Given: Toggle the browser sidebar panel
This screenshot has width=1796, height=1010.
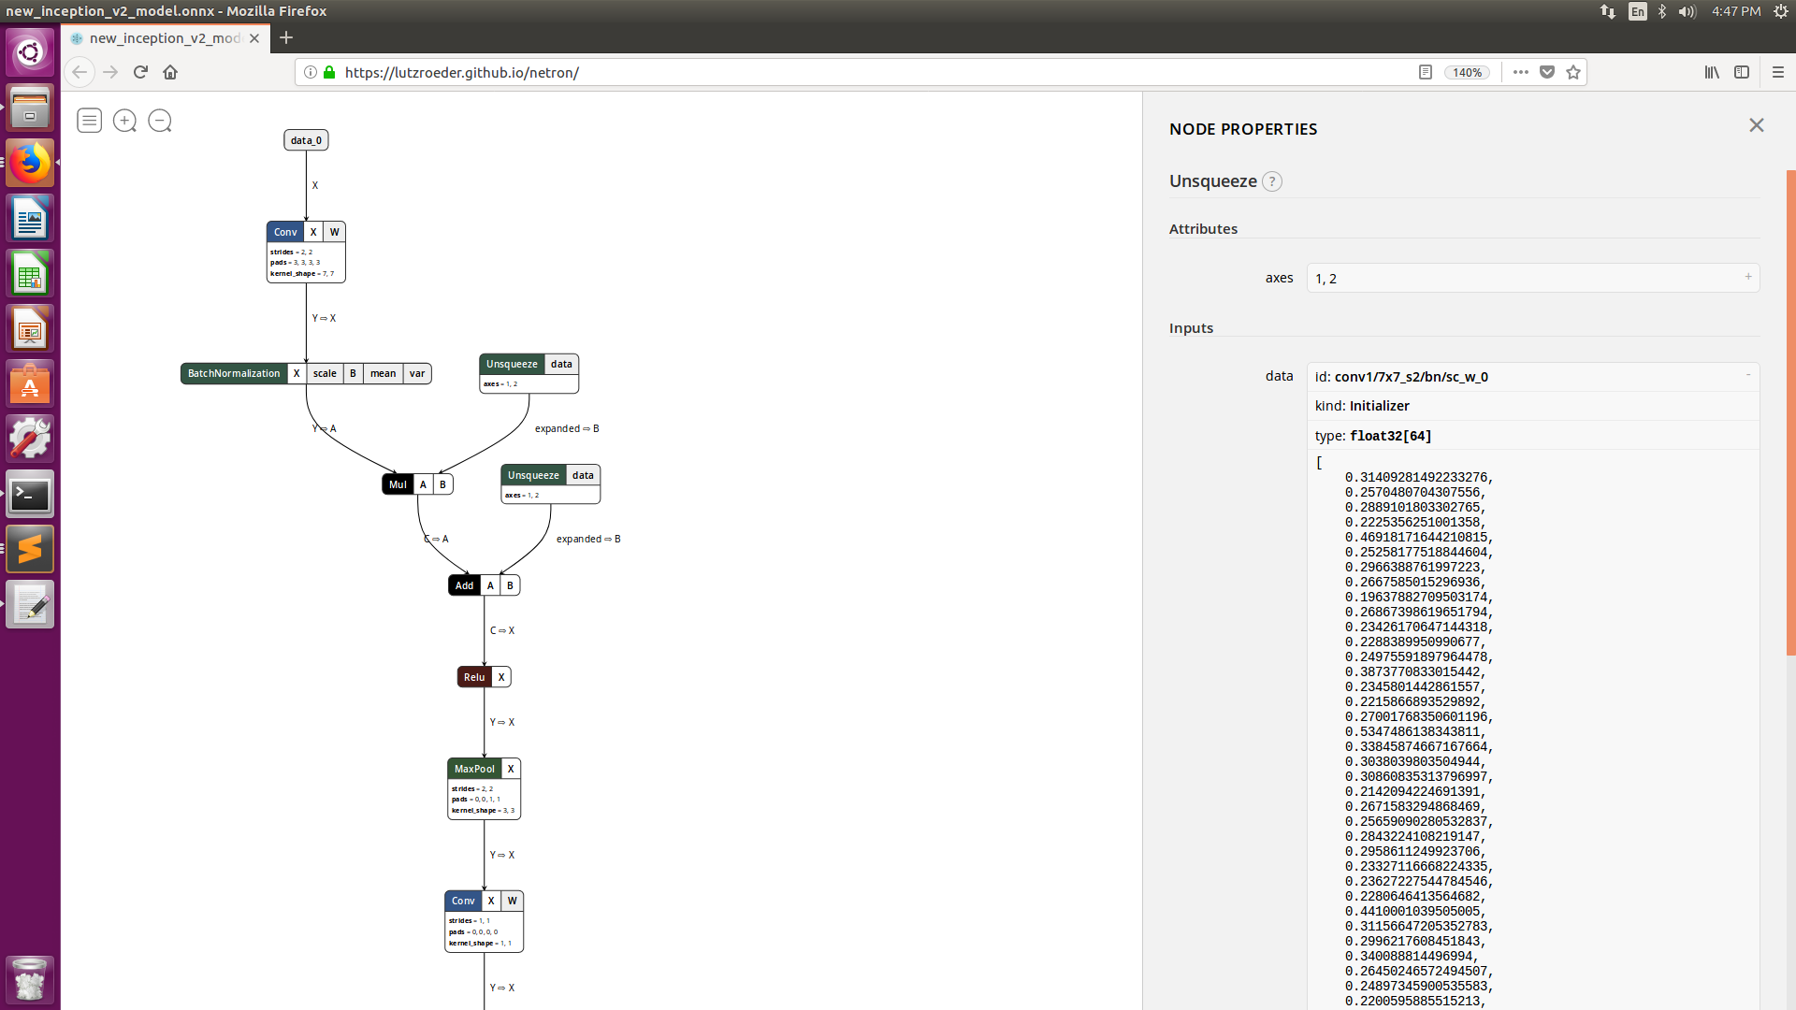Looking at the screenshot, I should click(x=1742, y=72).
